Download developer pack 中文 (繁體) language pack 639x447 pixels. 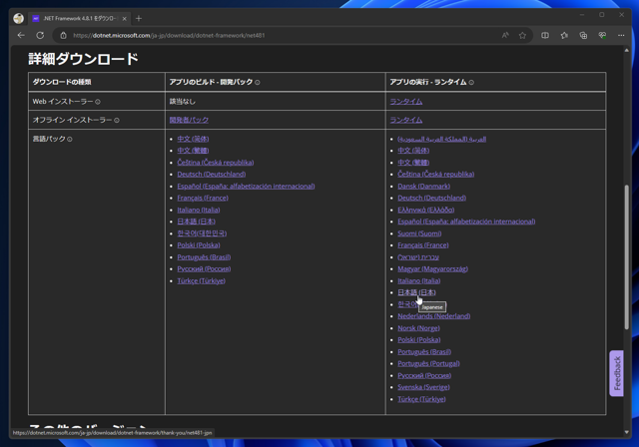tap(193, 151)
